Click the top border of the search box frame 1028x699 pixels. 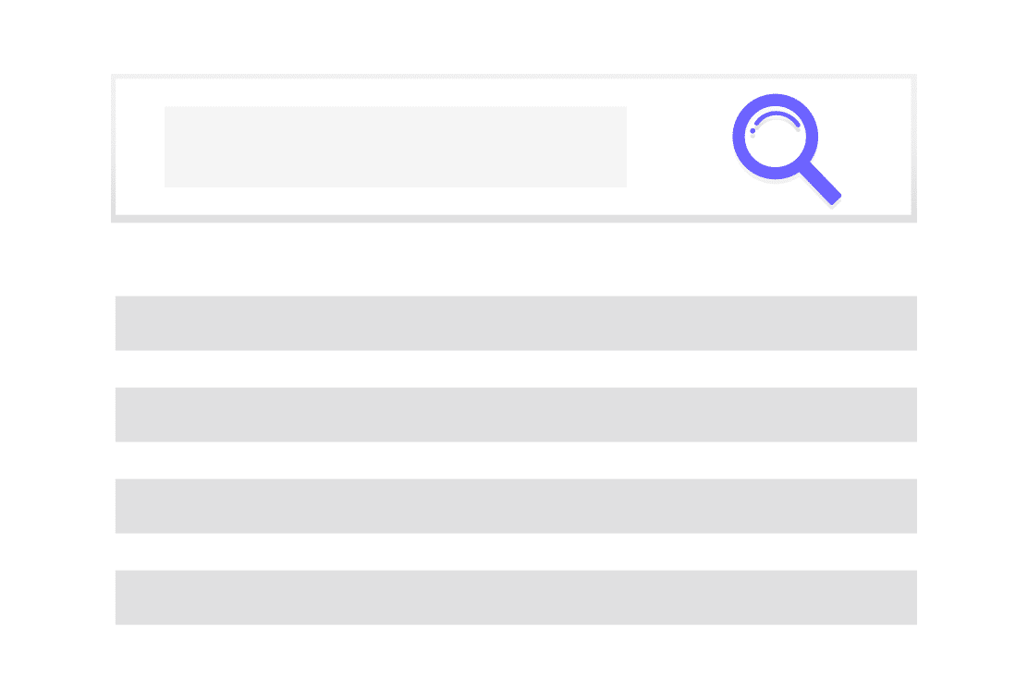(514, 77)
